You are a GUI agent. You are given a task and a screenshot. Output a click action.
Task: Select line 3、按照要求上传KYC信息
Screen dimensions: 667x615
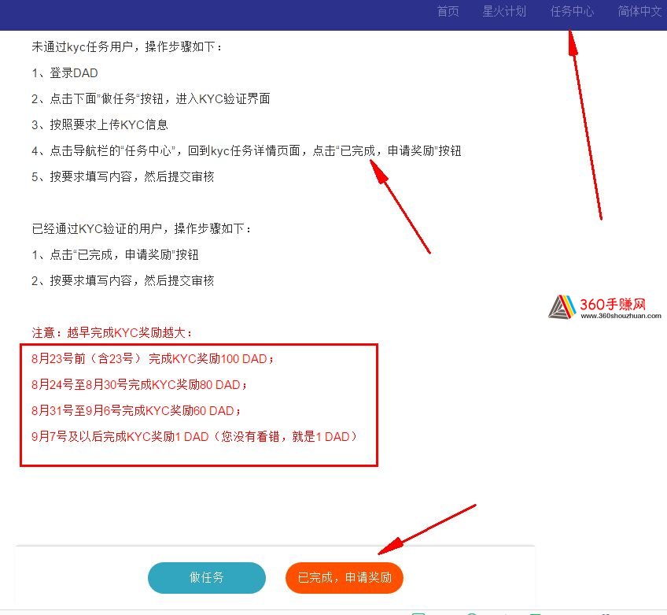100,124
